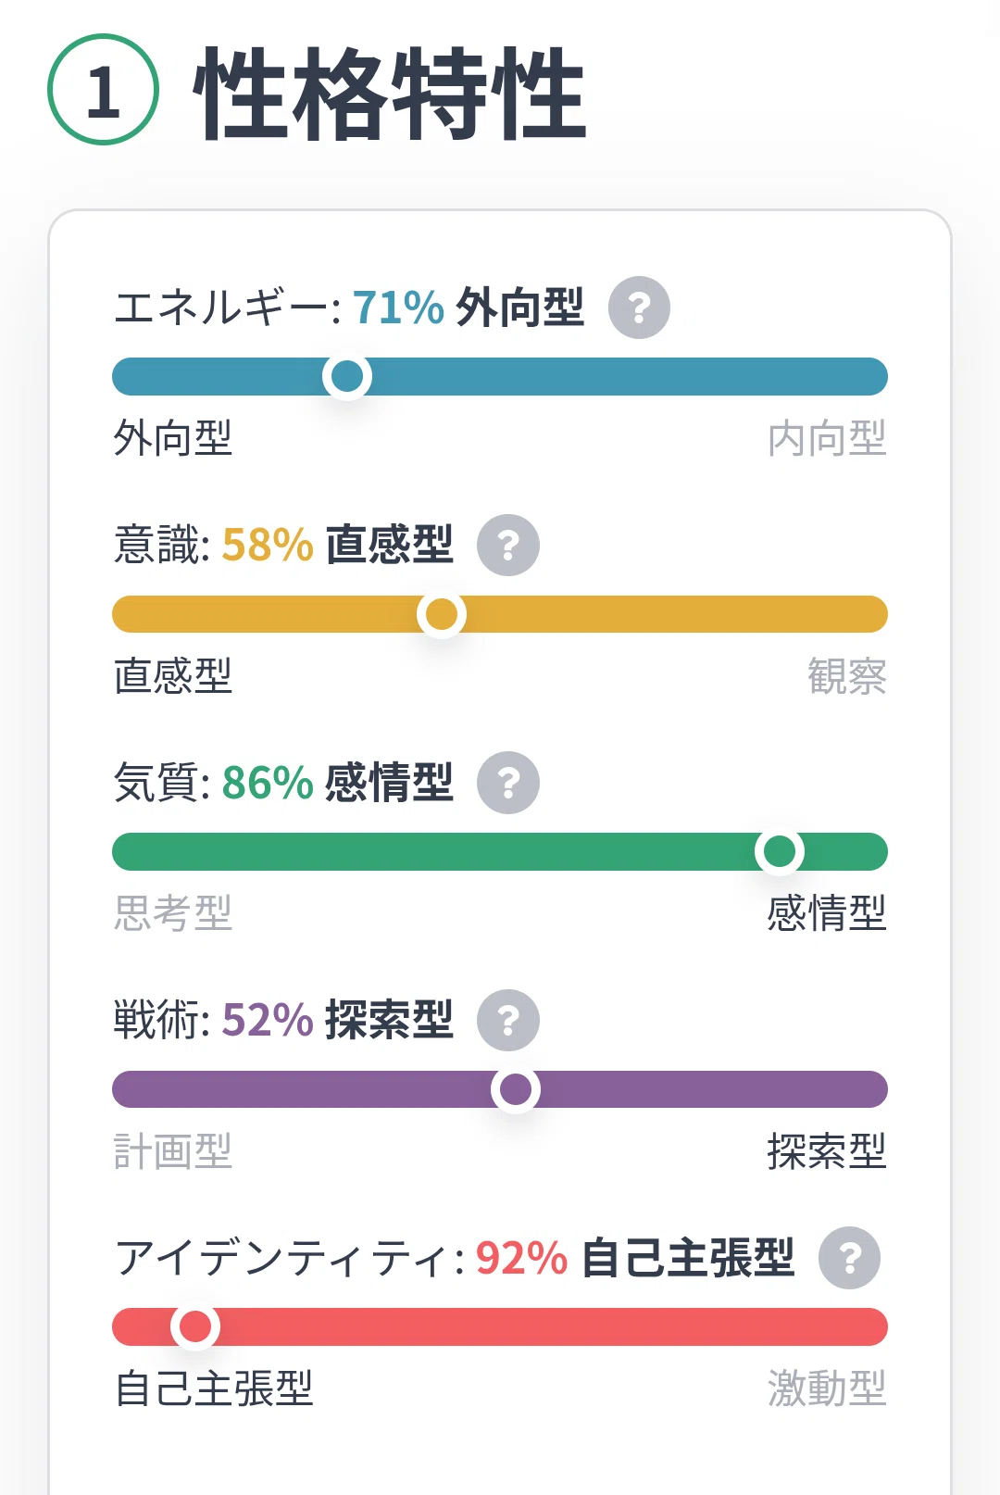The height and width of the screenshot is (1495, 1000).
Task: Open help icon for アイデンティティ 自己主張型
Action: pyautogui.click(x=850, y=1258)
